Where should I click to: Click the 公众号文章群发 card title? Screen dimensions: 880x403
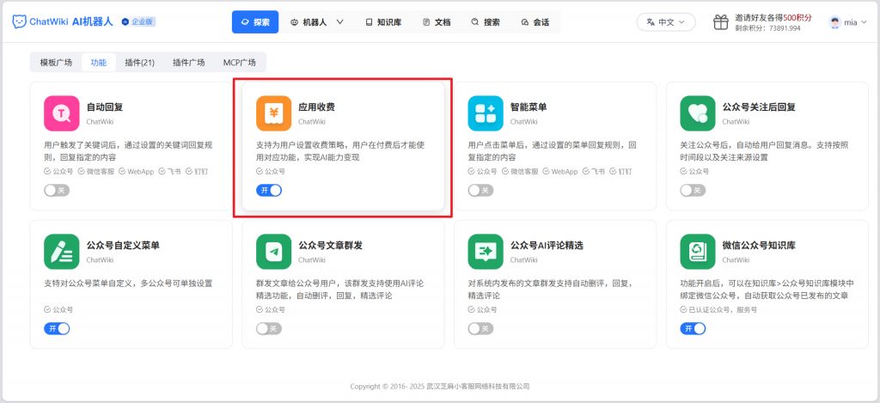click(330, 245)
